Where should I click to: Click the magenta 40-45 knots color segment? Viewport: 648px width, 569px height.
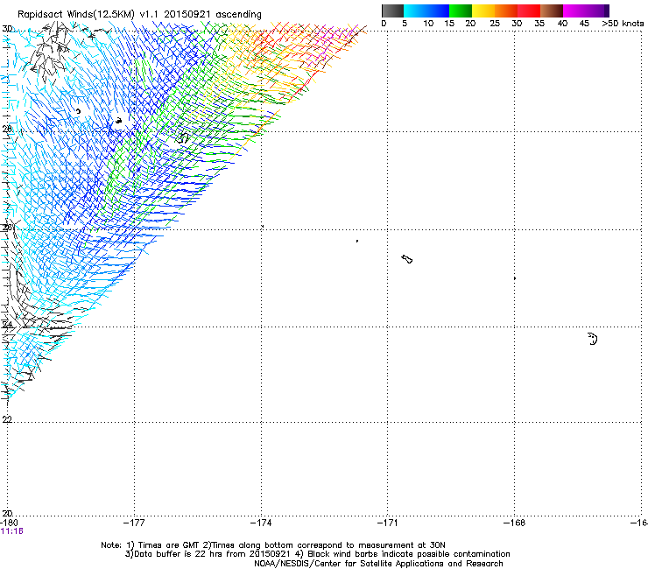click(x=574, y=11)
